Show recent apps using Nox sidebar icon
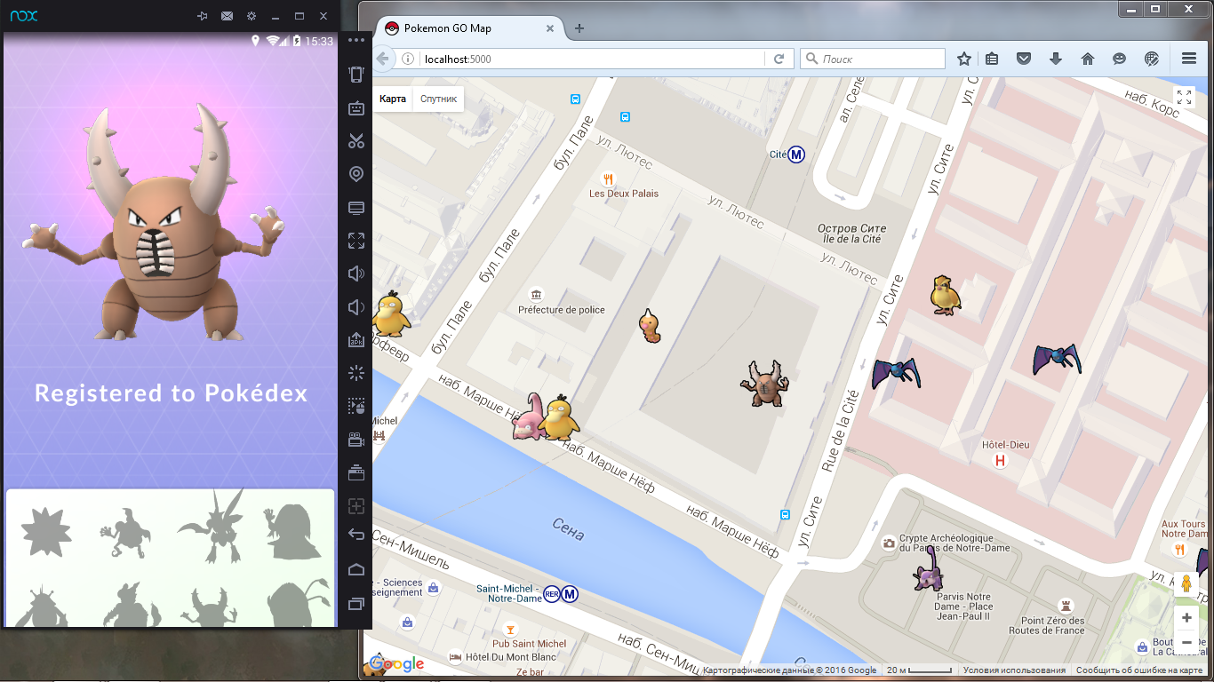 tap(356, 604)
